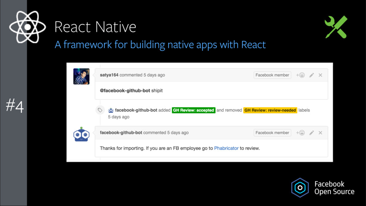Click the 'Facebook Open Source' text

(334, 188)
